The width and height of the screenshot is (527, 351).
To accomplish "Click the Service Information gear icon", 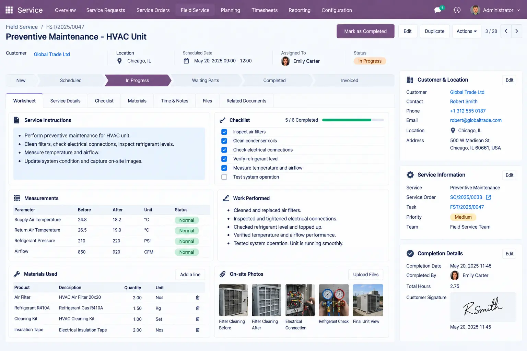I will point(410,175).
